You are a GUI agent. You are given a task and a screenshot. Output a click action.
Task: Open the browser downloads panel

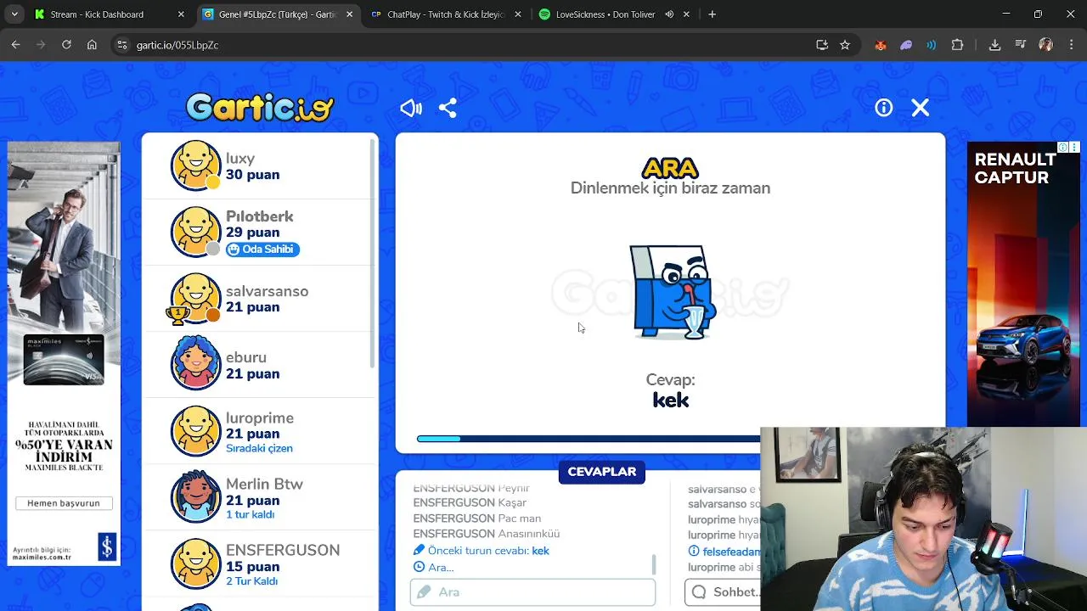point(994,45)
